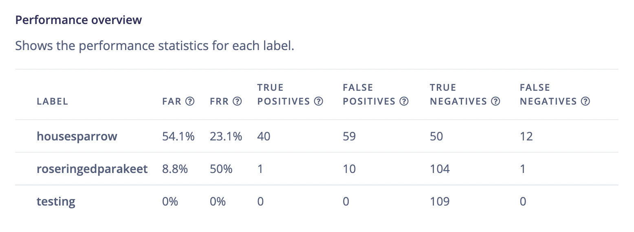Viewport: 634px width, 232px height.
Task: Click the housesparrow FRR value 23.1%
Action: pos(226,136)
